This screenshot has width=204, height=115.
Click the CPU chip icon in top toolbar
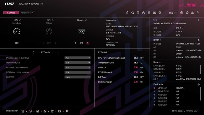(x=160, y=13)
